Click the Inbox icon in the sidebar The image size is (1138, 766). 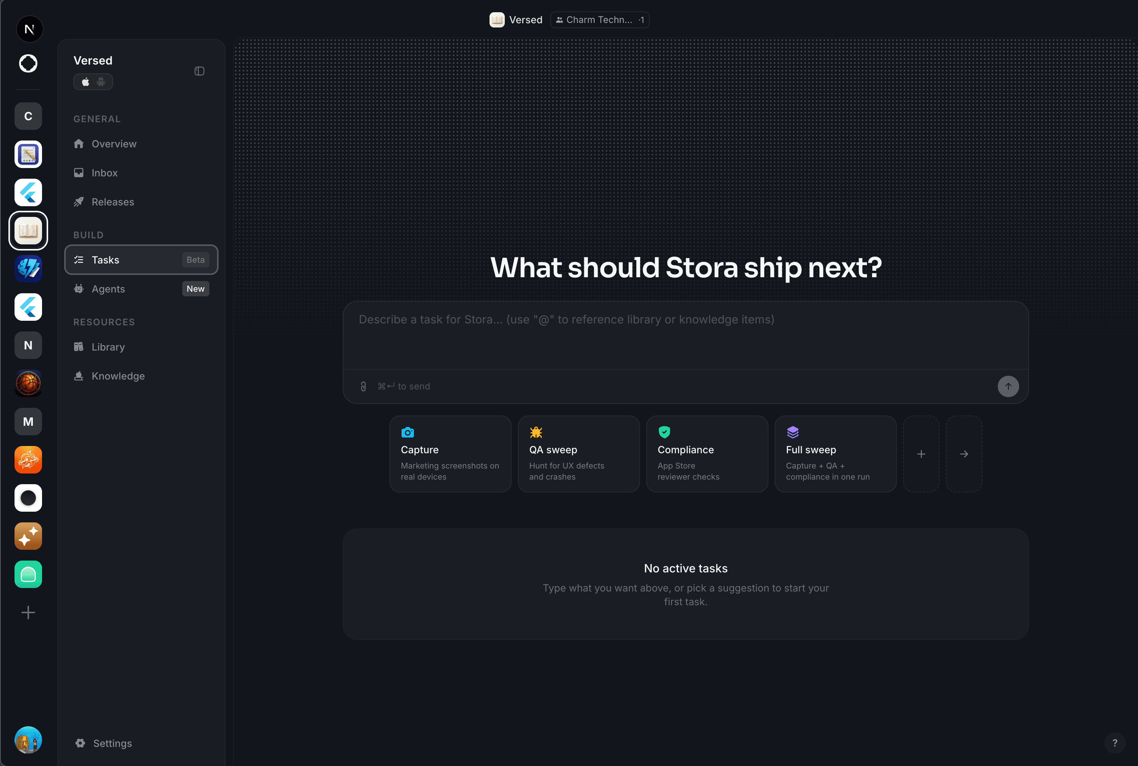pyautogui.click(x=79, y=173)
